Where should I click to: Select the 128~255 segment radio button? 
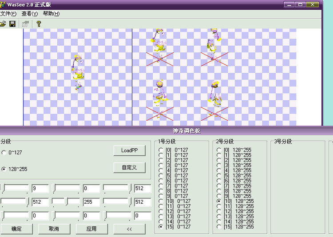[14, 169]
